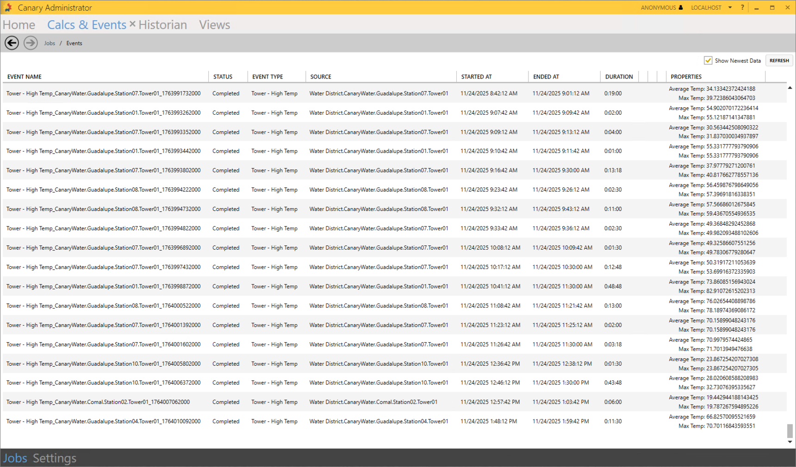Click the forward navigation arrow
This screenshot has width=796, height=467.
tap(31, 43)
